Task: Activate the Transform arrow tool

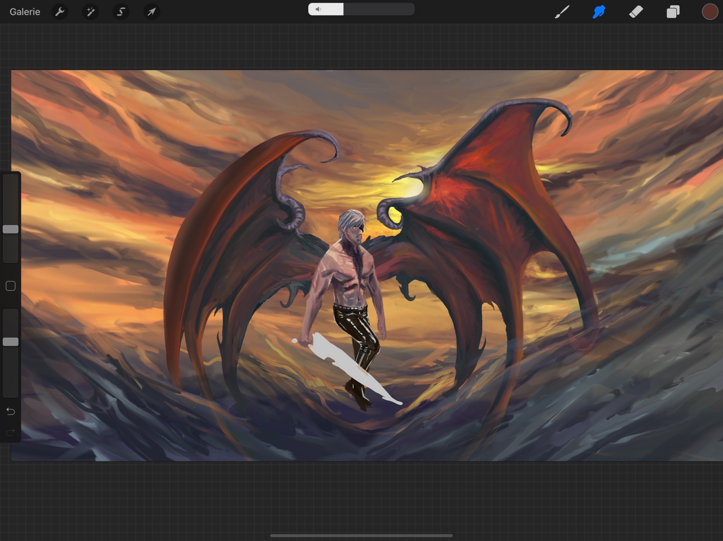Action: tap(151, 12)
